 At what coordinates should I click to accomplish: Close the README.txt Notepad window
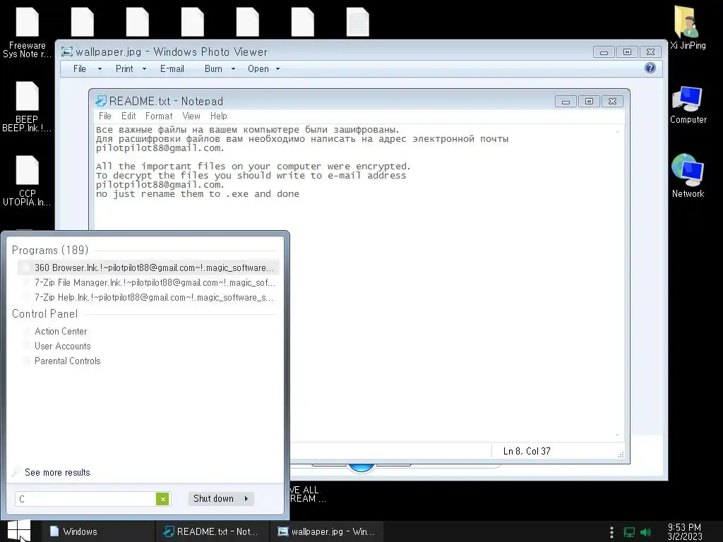tap(612, 102)
